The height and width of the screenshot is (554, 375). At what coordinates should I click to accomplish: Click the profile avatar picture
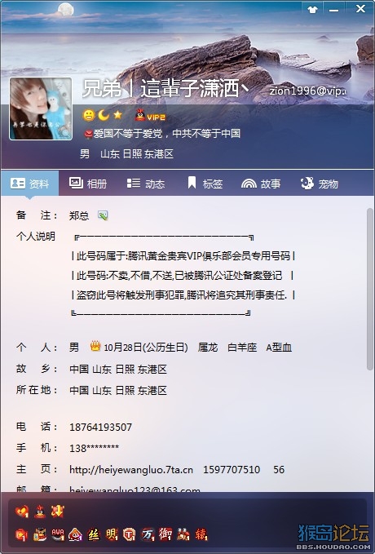(41, 109)
